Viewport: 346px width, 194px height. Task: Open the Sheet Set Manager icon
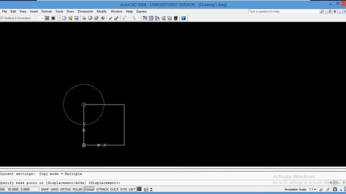click(x=163, y=18)
